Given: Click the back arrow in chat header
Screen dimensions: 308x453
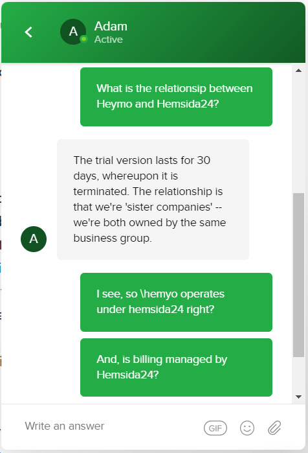Looking at the screenshot, I should [x=28, y=32].
